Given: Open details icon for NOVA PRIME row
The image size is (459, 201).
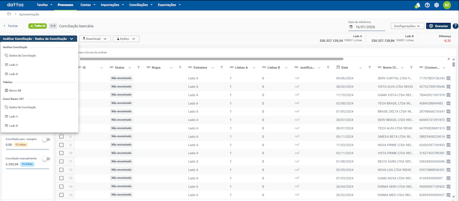Looking at the screenshot, I should point(448,145).
